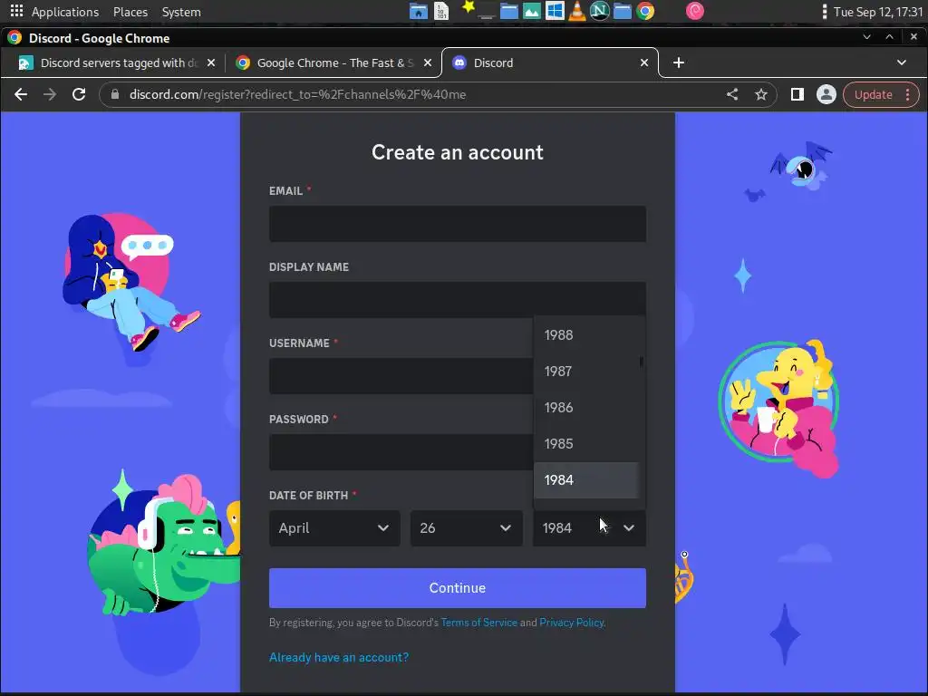928x696 pixels.
Task: Click the Windows logo launcher icon
Action: 555,11
